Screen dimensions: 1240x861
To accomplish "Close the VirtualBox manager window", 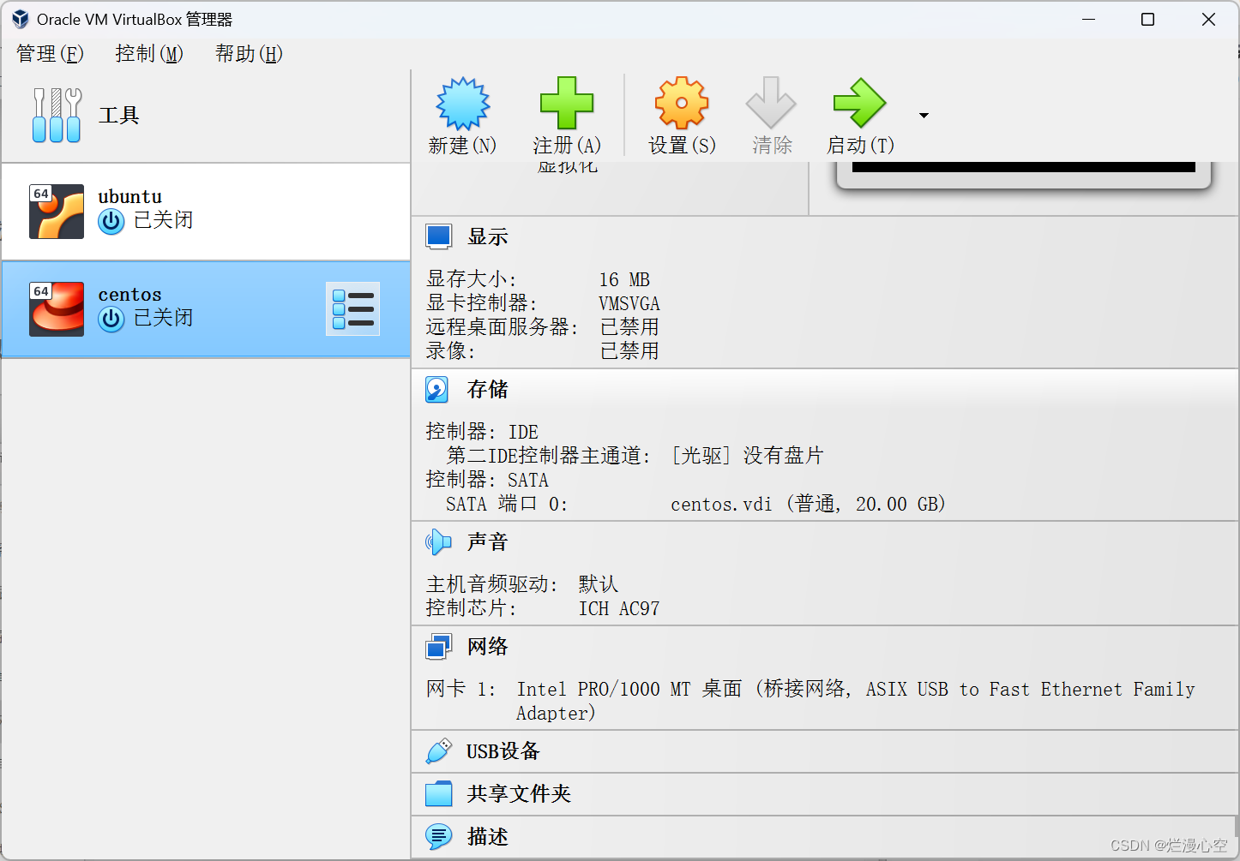I will pyautogui.click(x=1208, y=19).
